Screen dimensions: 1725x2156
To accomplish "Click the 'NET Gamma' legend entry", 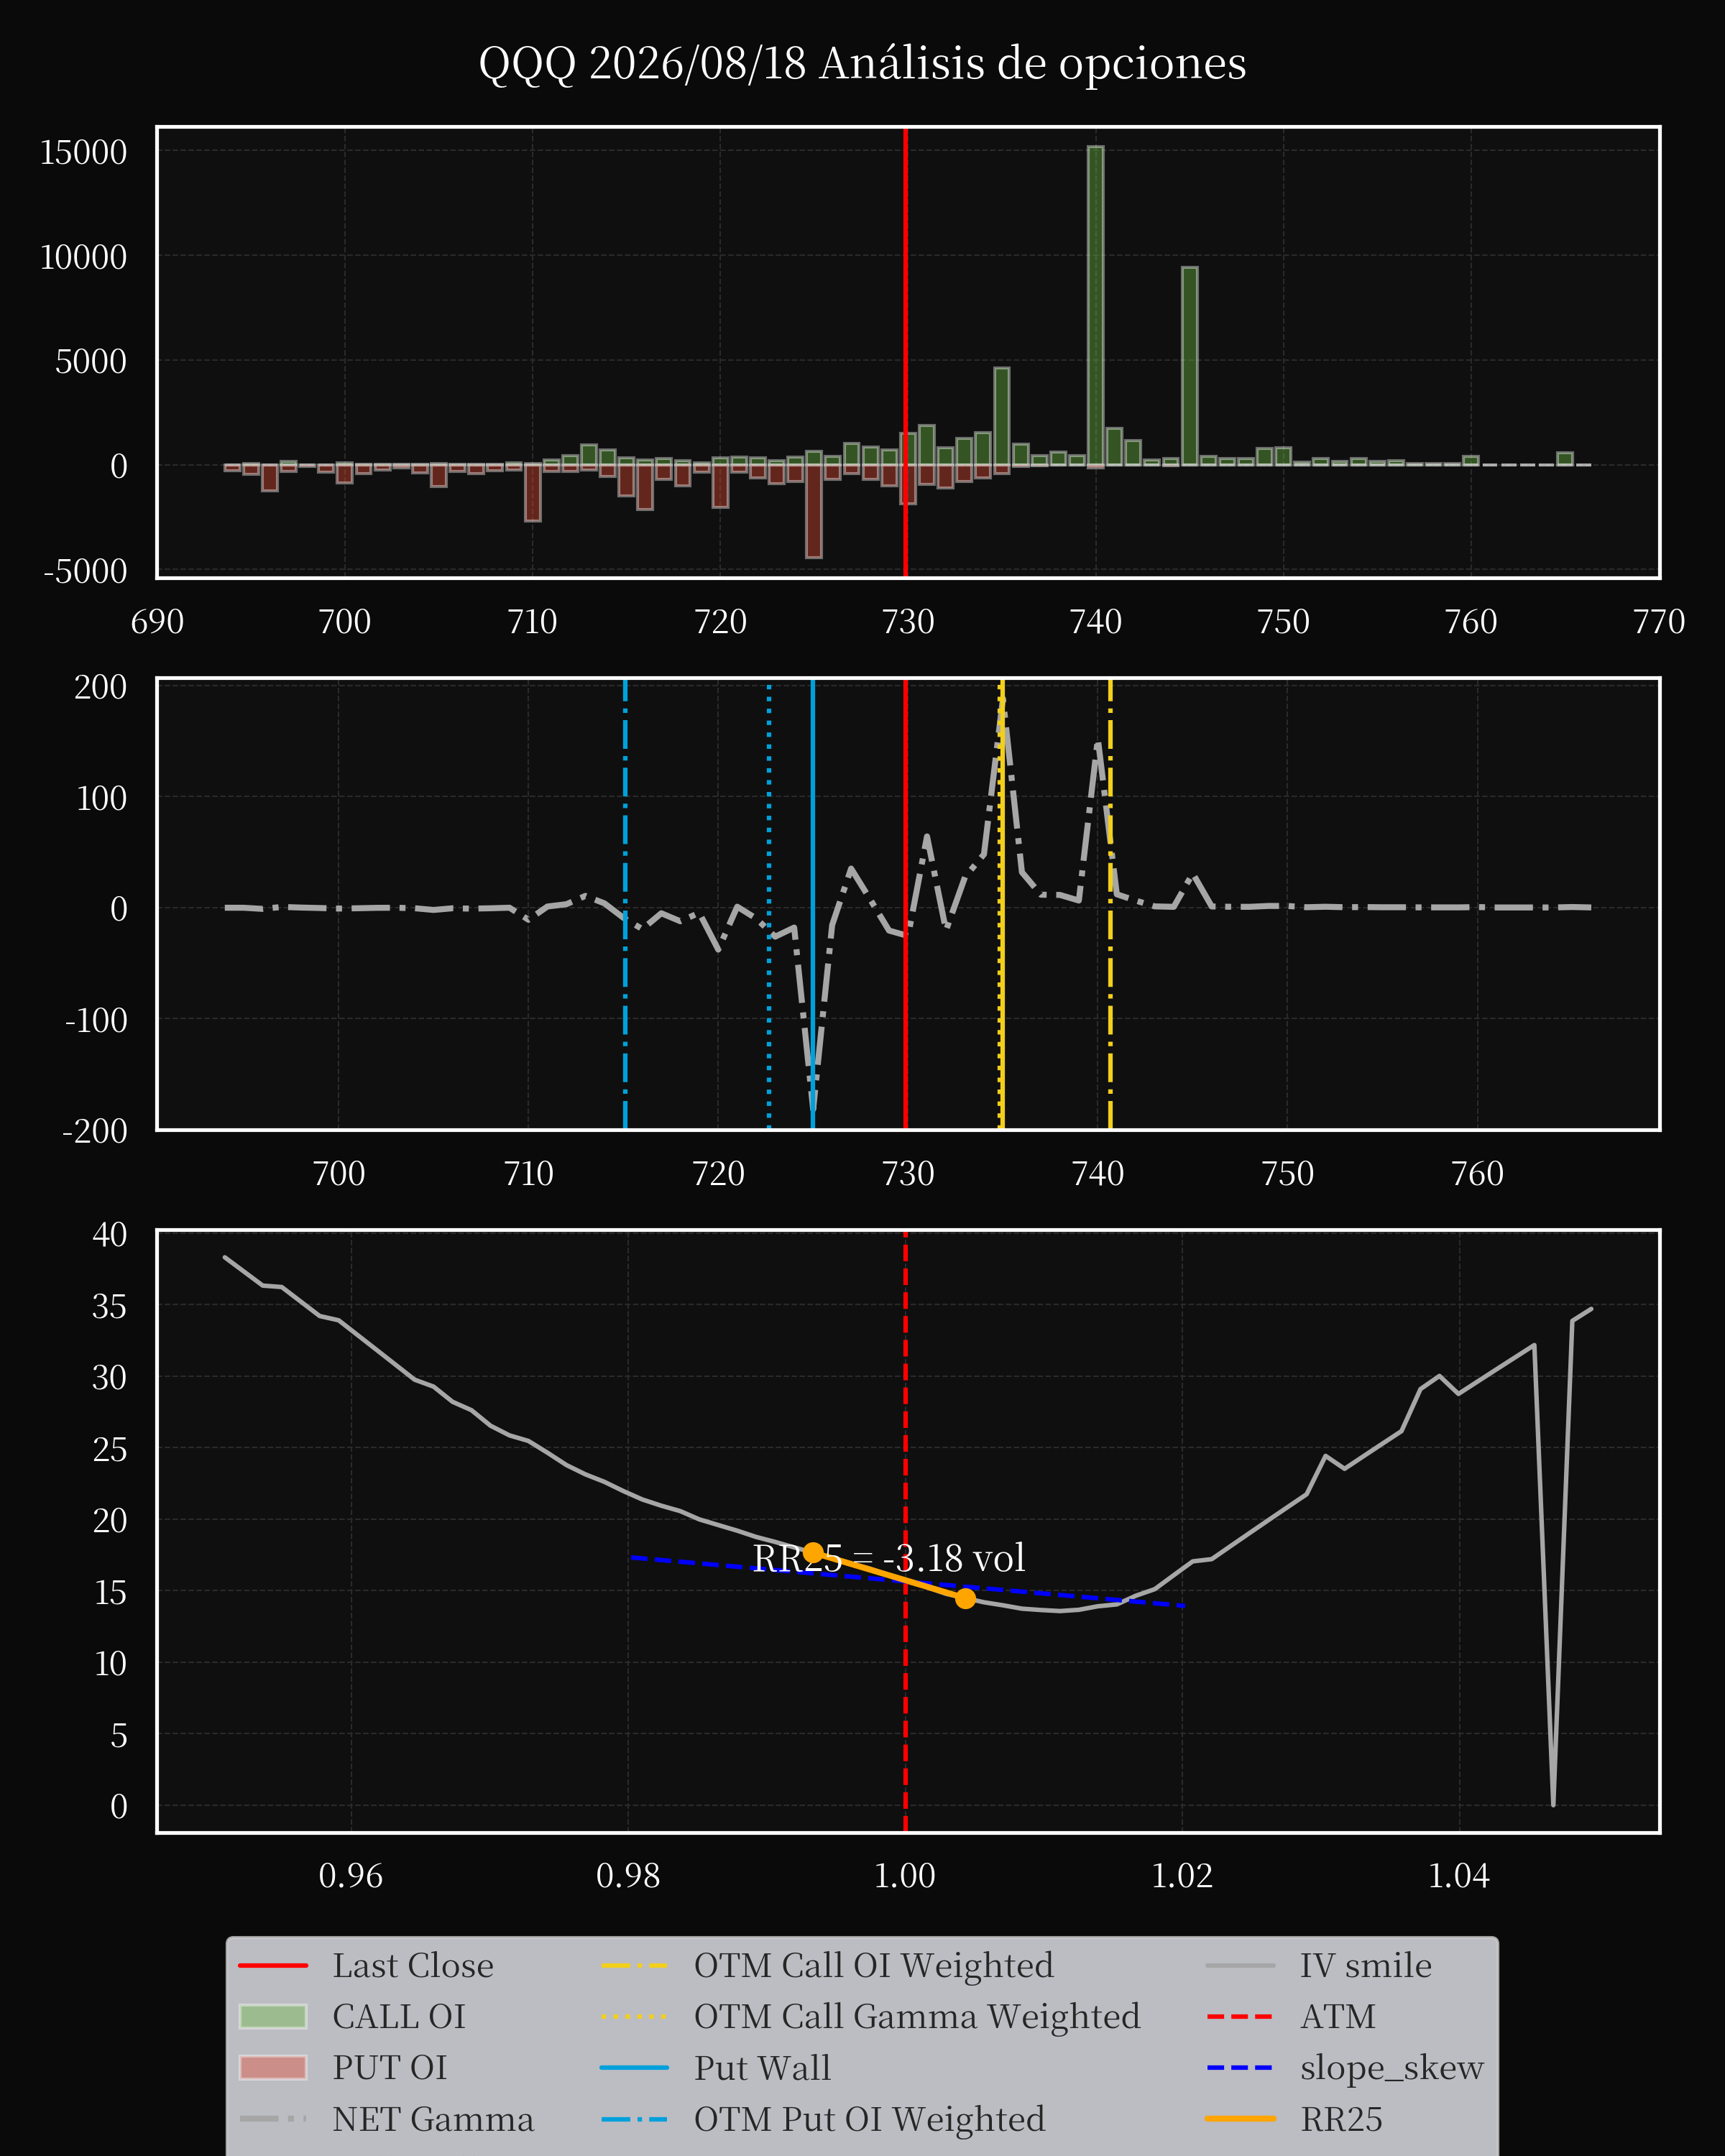I will click(387, 2119).
